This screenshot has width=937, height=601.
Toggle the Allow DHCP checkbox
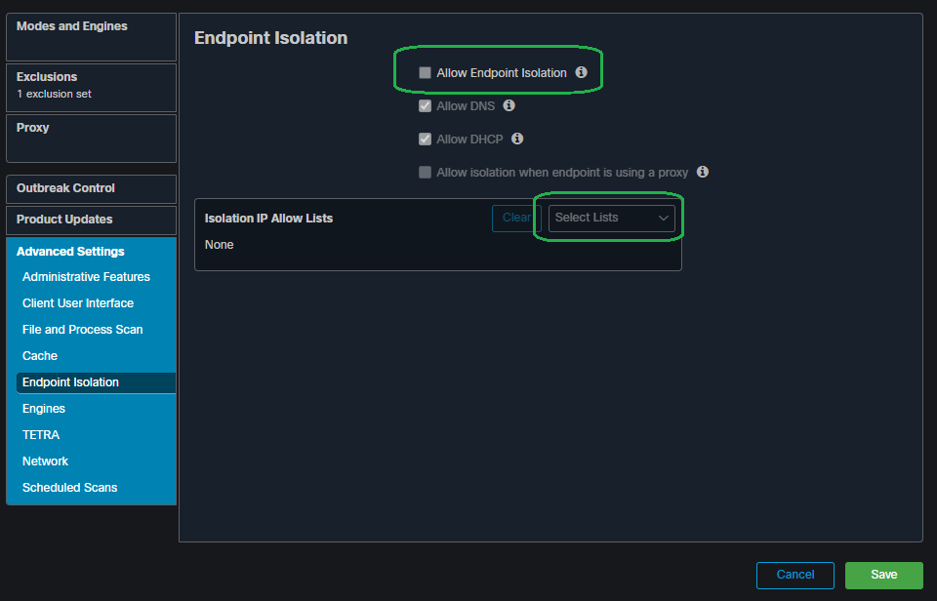(x=425, y=140)
